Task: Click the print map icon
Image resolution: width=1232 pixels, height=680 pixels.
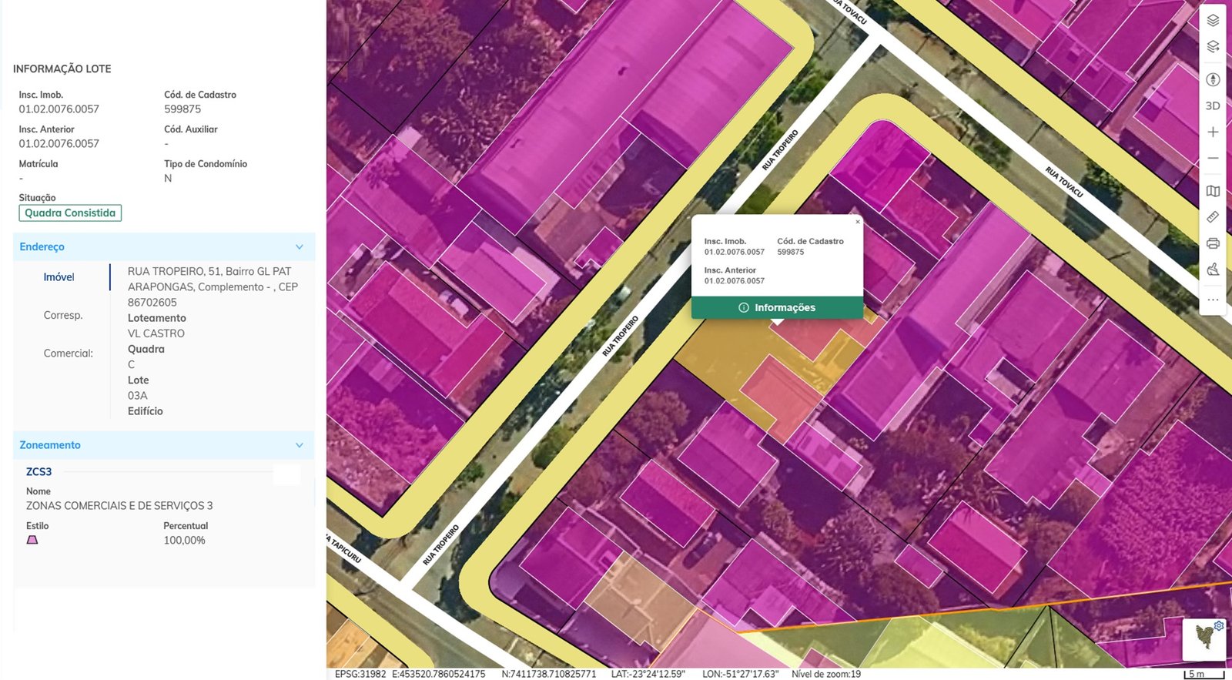Action: 1213,243
